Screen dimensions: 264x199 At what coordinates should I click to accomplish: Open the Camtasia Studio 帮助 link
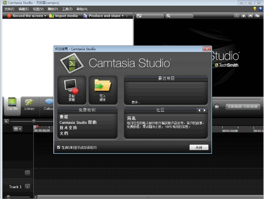[x=78, y=122]
